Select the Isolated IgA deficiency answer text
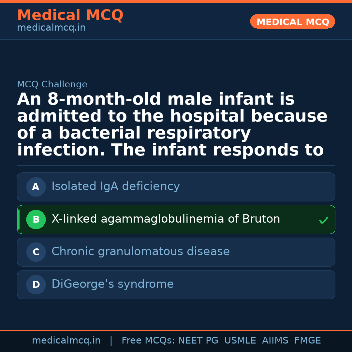352x352 pixels. point(115,186)
